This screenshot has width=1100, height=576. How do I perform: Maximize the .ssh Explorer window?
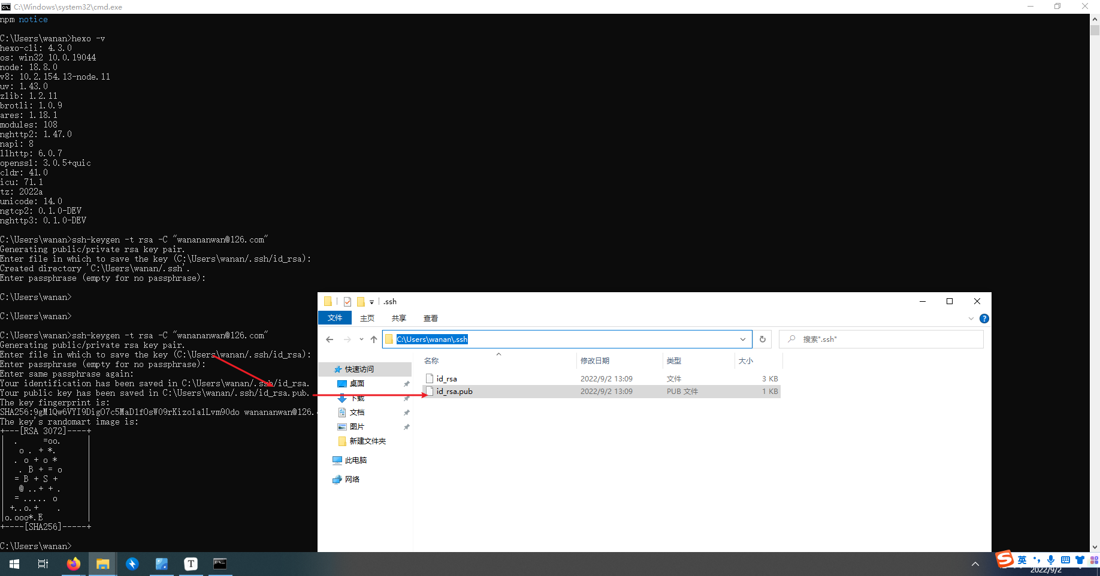point(950,301)
